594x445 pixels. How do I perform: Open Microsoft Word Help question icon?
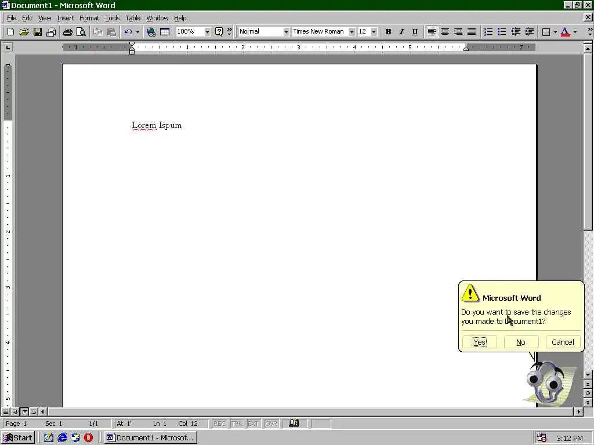[219, 32]
